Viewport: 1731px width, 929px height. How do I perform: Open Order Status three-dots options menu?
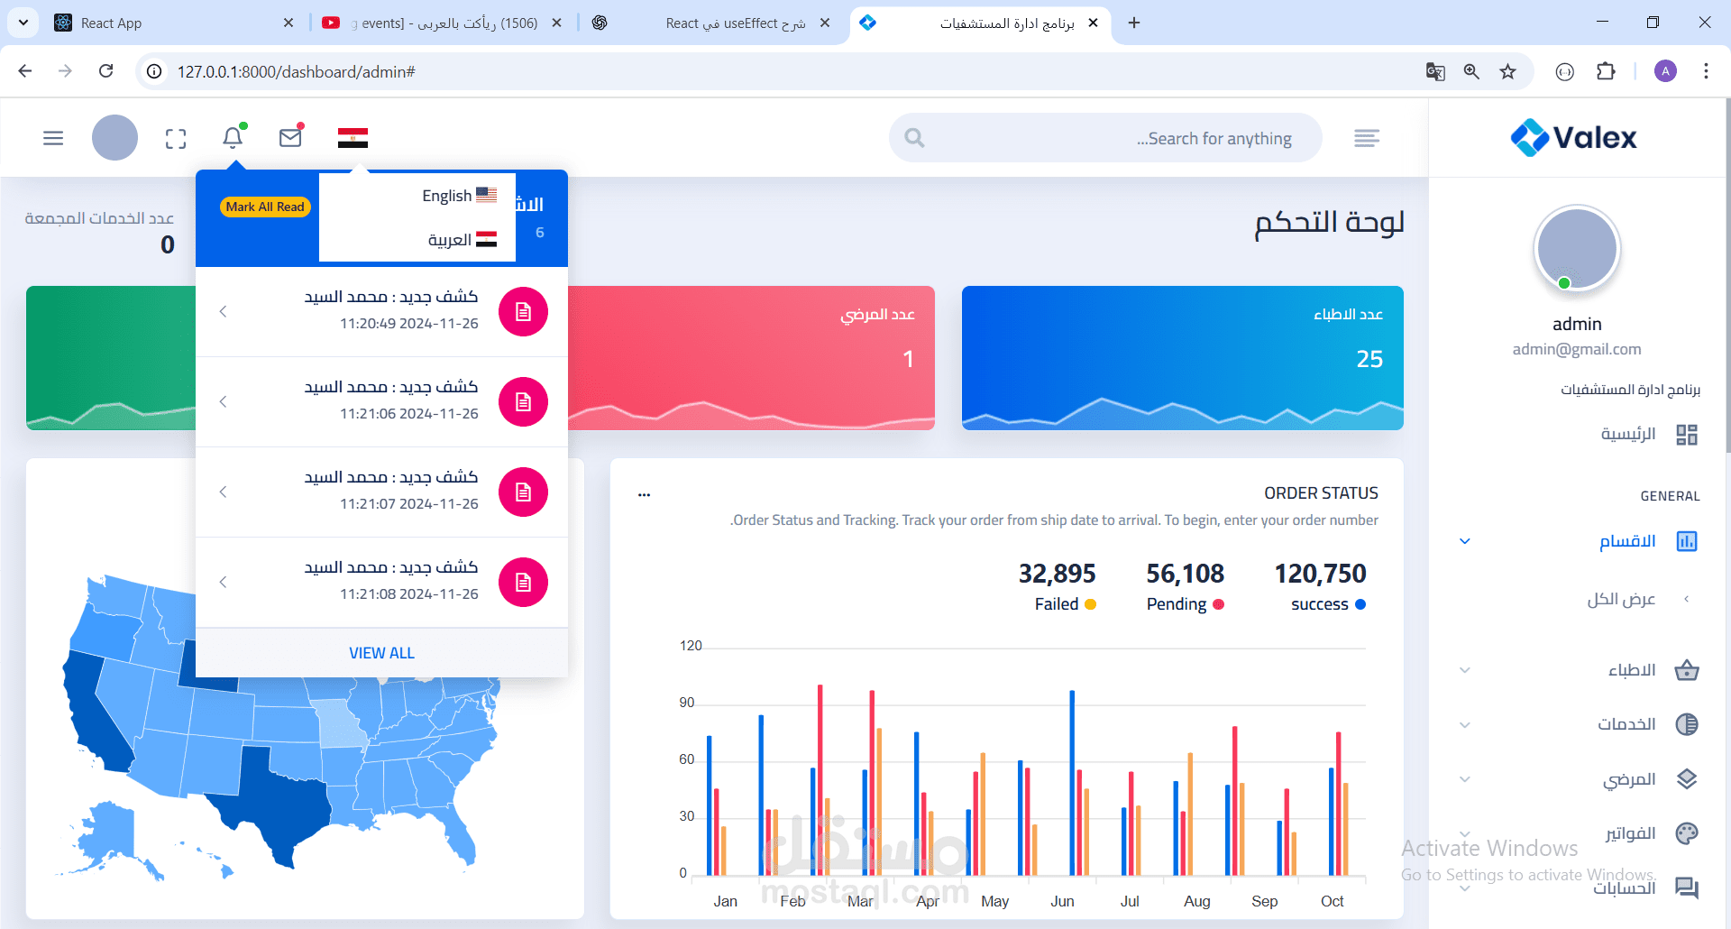coord(644,494)
